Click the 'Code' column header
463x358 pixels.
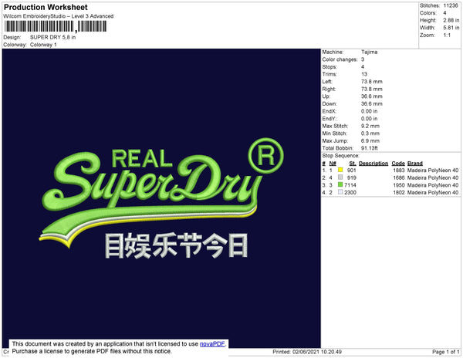coord(398,164)
